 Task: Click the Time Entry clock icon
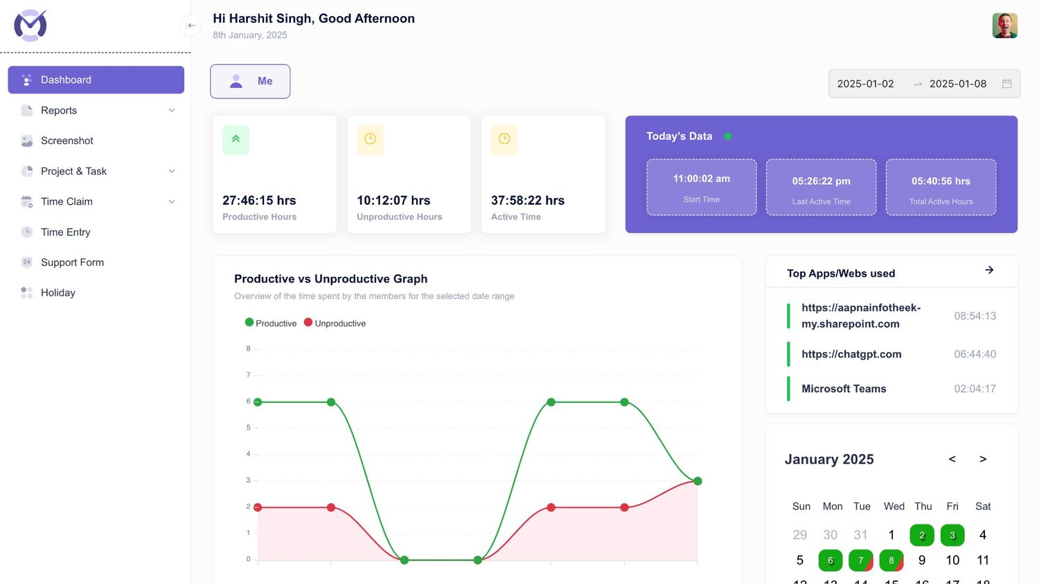[26, 232]
